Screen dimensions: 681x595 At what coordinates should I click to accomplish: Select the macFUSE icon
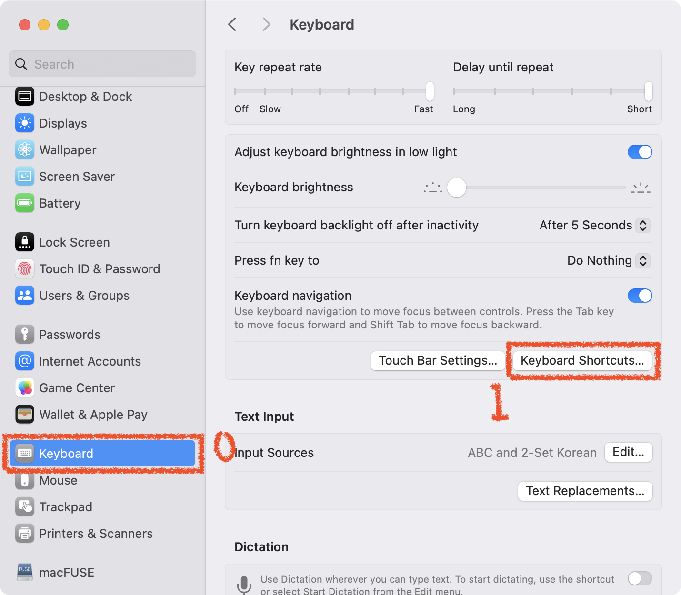click(25, 573)
